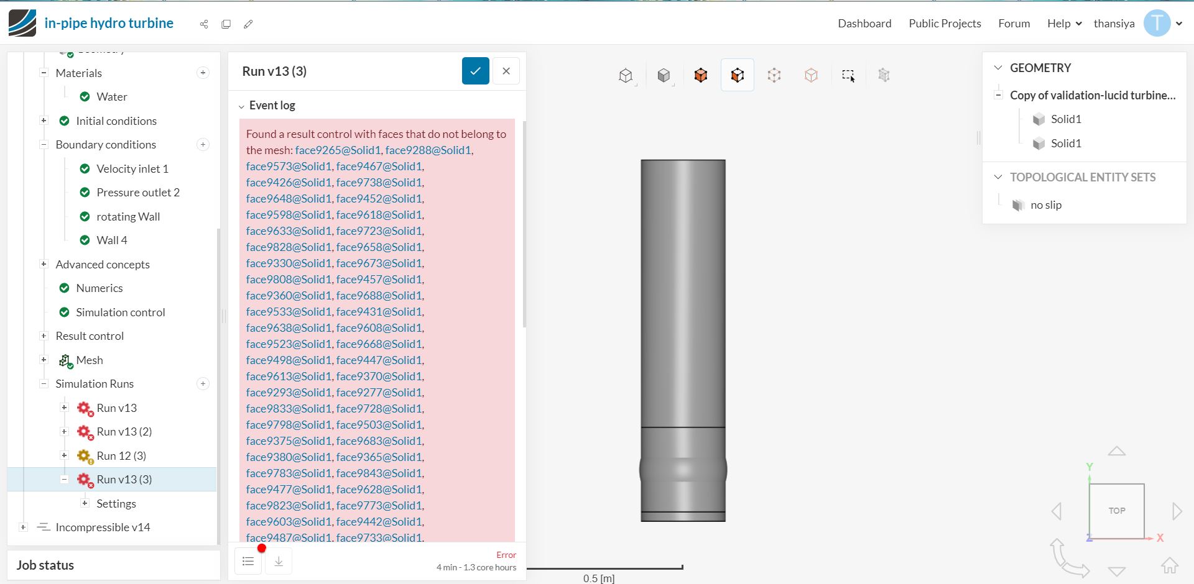
Task: Confirm Run v13 (3) with checkmark button
Action: click(476, 71)
